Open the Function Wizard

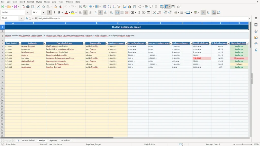(x=27, y=18)
